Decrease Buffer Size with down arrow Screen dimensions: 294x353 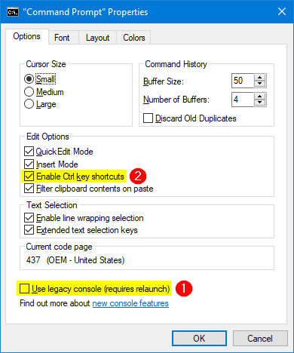tap(260, 84)
